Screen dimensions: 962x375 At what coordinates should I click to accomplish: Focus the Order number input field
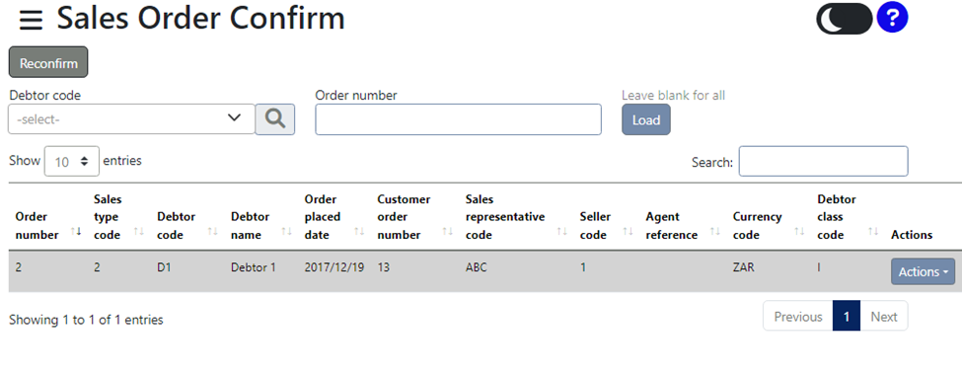[458, 119]
